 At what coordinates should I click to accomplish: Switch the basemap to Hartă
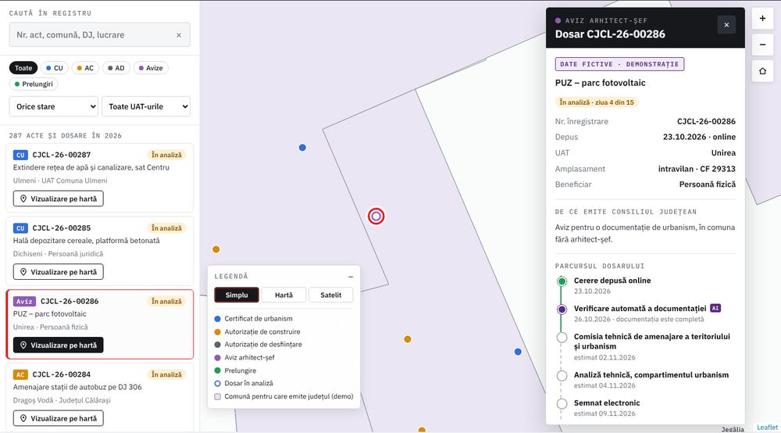pyautogui.click(x=284, y=295)
